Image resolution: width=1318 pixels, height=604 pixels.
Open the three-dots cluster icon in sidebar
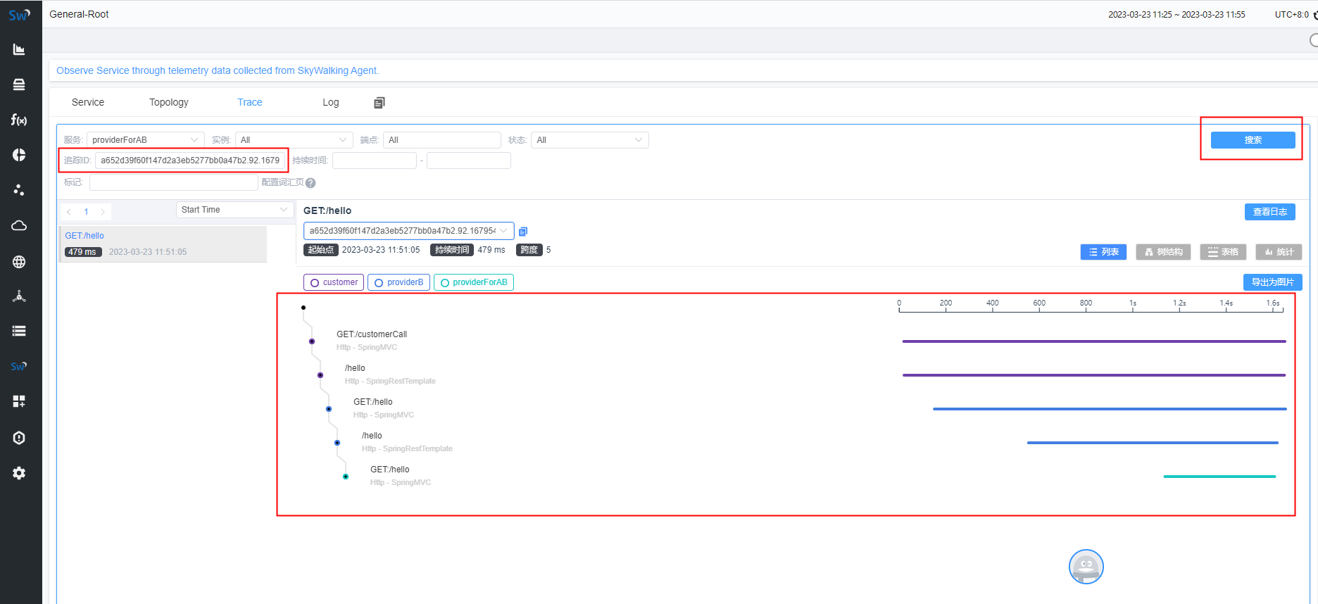[x=19, y=190]
